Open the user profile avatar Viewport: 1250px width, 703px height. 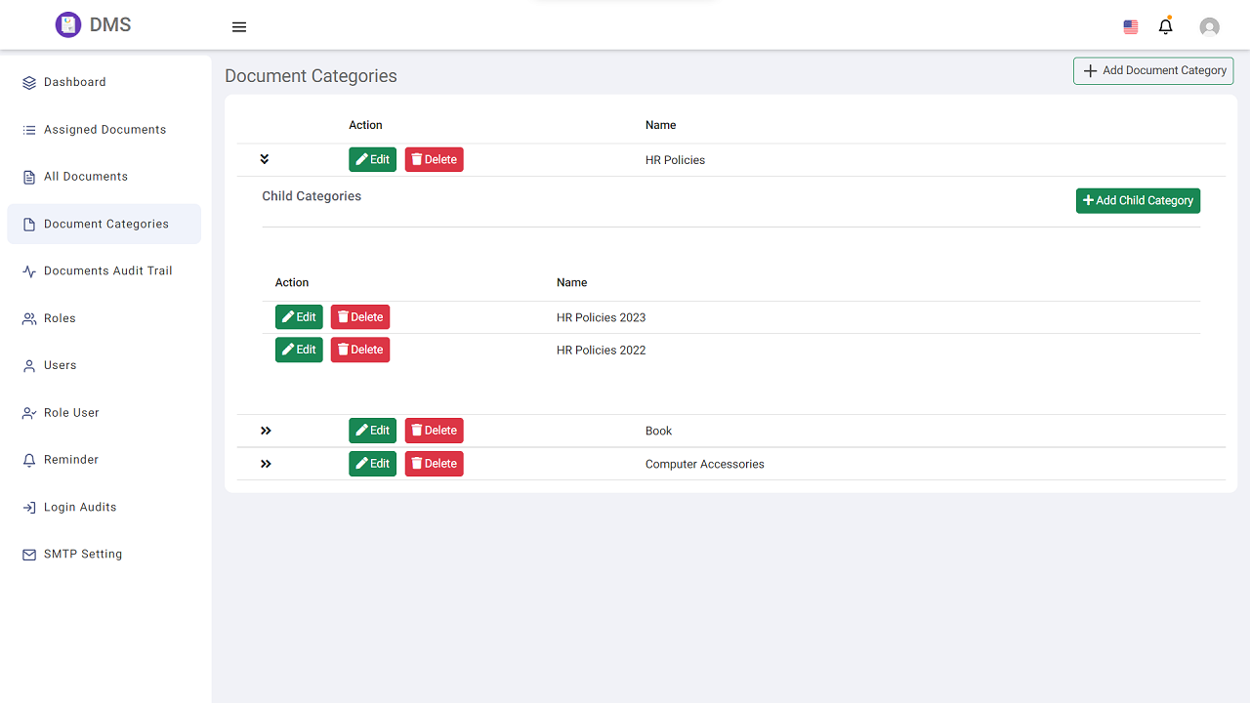[1209, 27]
